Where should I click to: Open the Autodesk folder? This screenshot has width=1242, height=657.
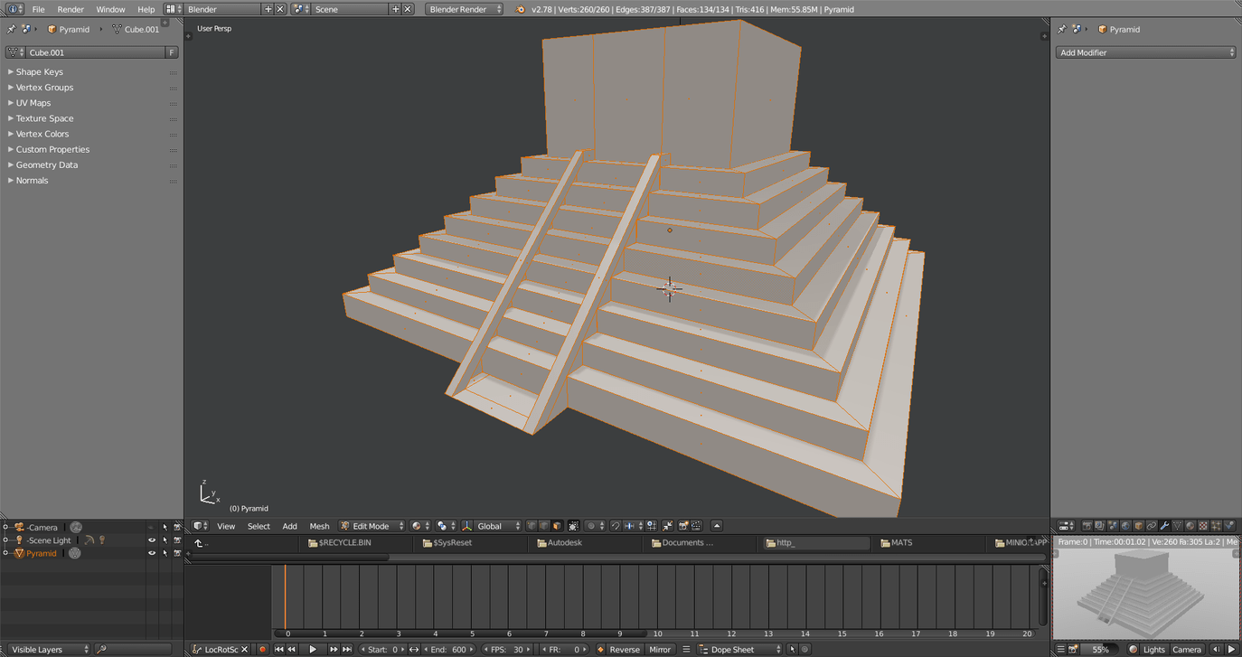[564, 543]
